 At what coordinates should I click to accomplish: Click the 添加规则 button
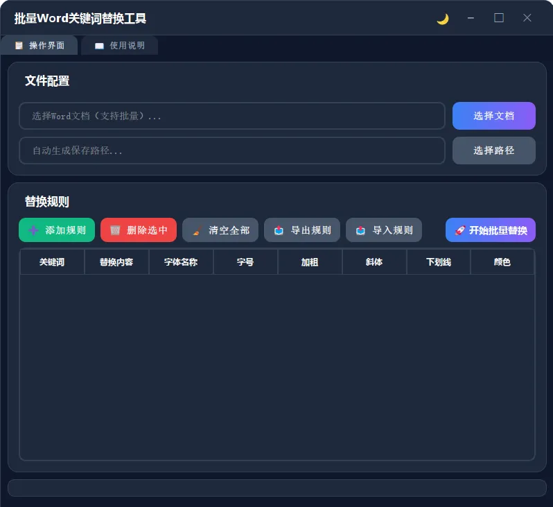(57, 230)
